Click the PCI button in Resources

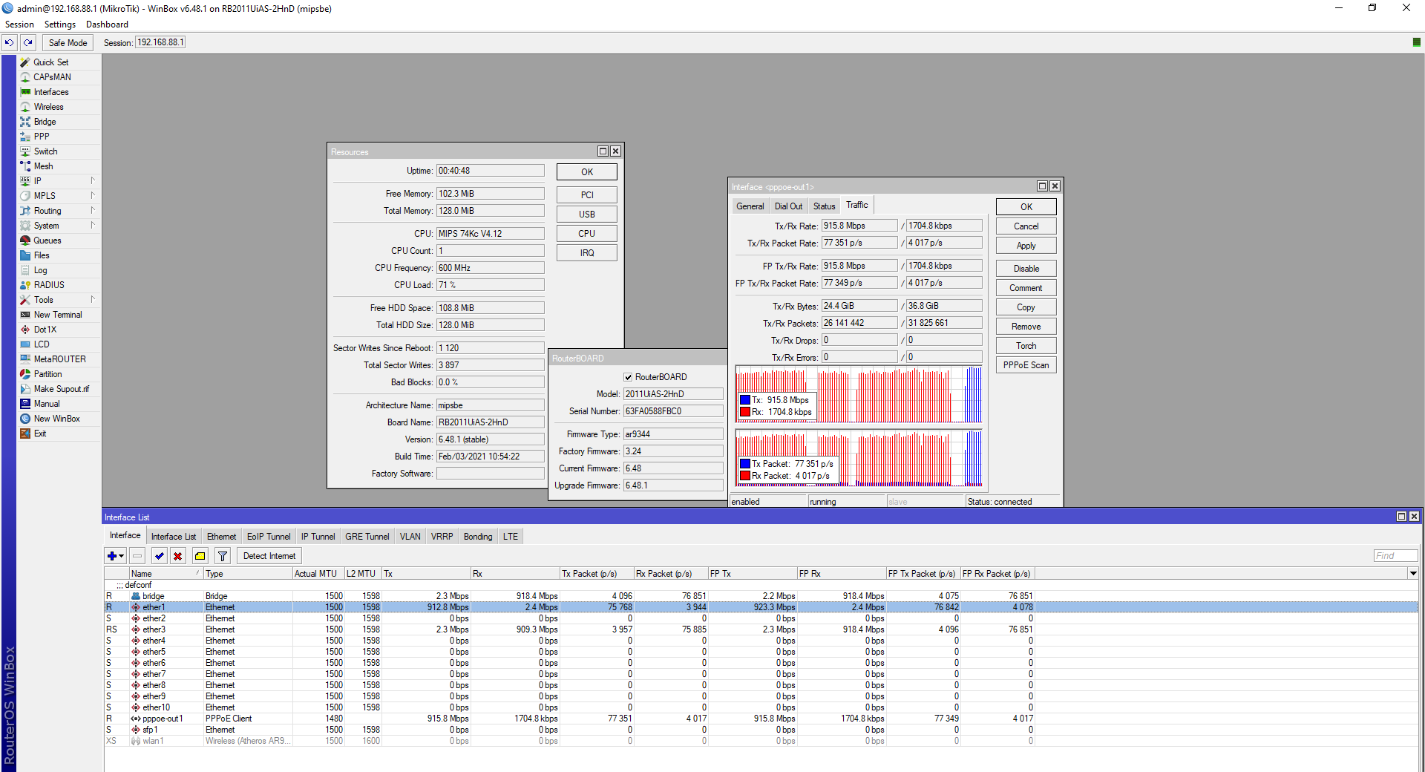tap(587, 195)
